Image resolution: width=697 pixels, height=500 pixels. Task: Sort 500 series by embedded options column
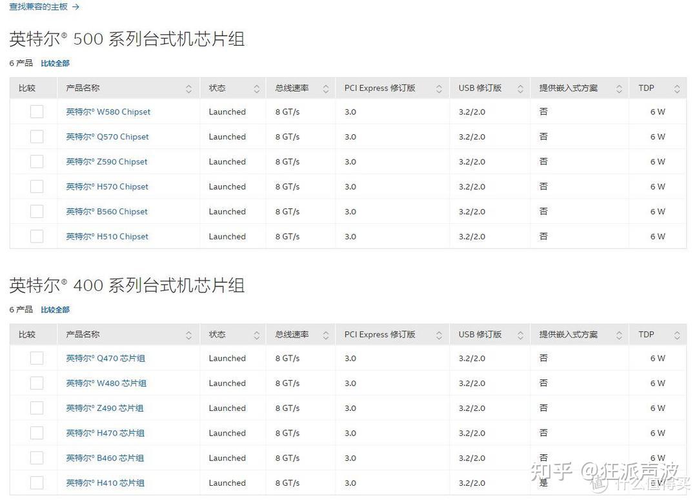pyautogui.click(x=619, y=88)
